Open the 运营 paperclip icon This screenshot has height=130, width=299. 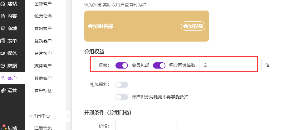pos(3,91)
